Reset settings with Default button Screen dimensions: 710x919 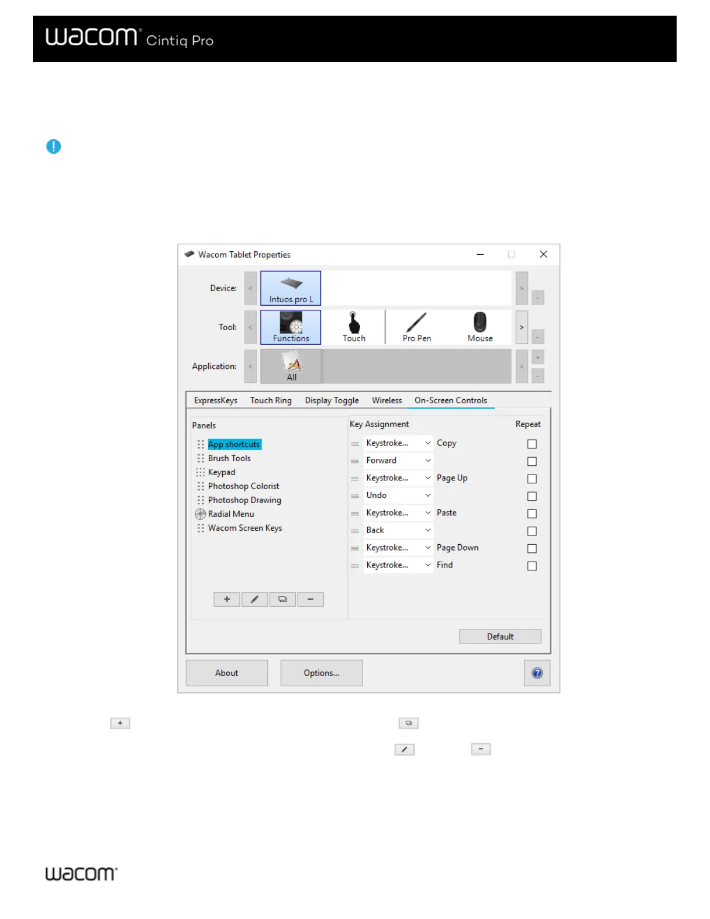tap(500, 636)
